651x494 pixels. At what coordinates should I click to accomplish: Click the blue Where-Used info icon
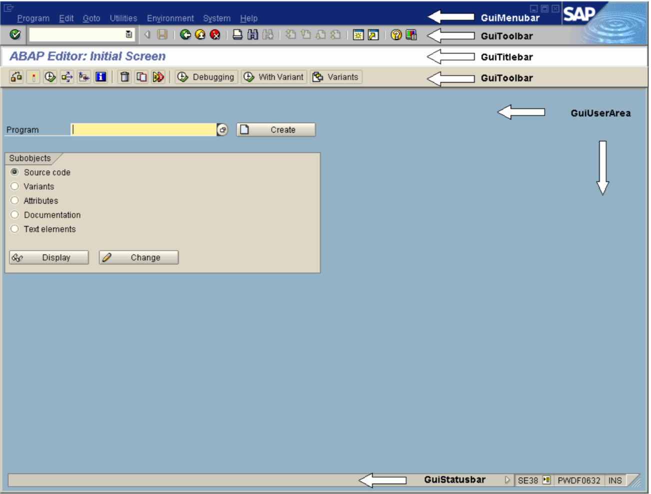[100, 77]
